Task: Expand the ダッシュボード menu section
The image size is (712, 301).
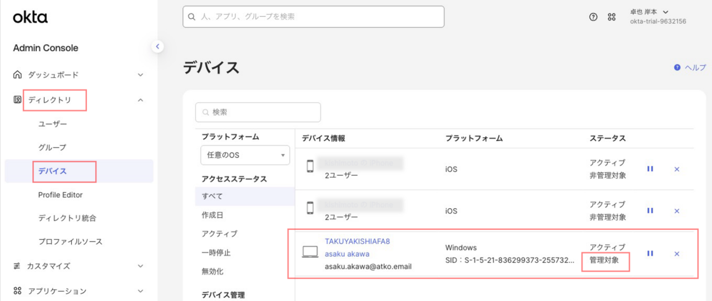Action: pos(140,75)
